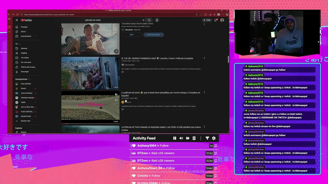The height and width of the screenshot is (184, 328).
Task: Open options for La película de terror video
Action: click(204, 93)
